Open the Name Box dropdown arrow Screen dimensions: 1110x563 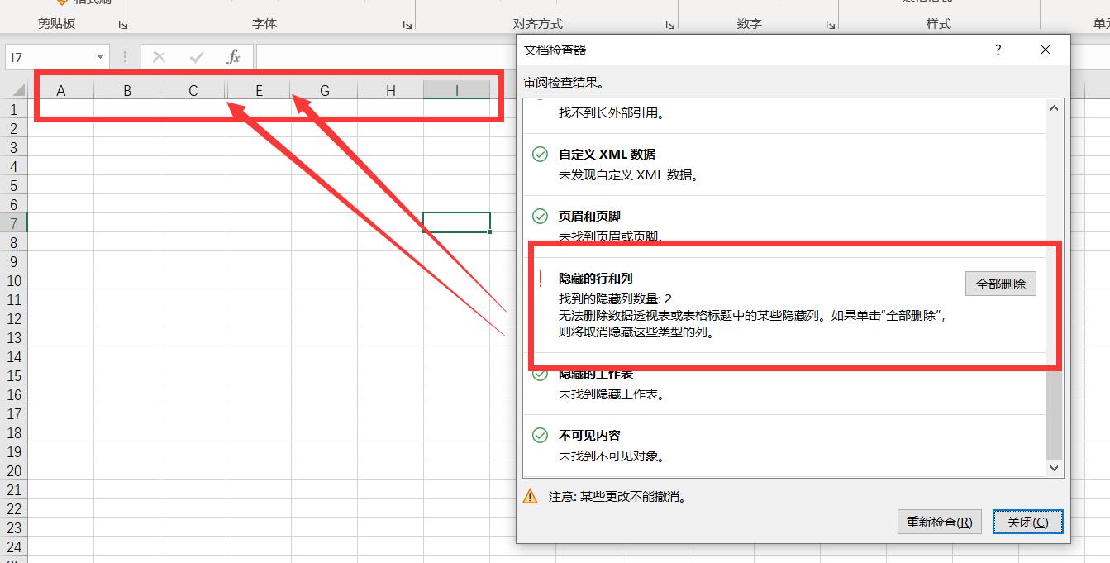click(x=100, y=56)
